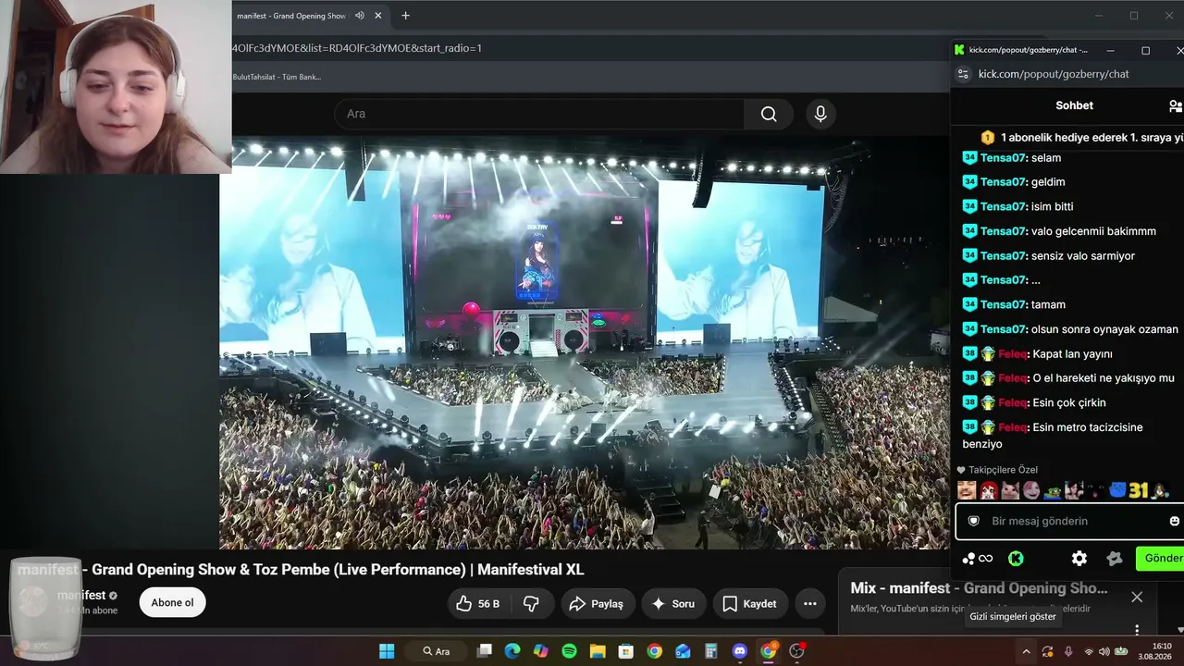Click Feleq's name on Kapat lan yayını
Image resolution: width=1184 pixels, height=666 pixels.
(x=1014, y=354)
